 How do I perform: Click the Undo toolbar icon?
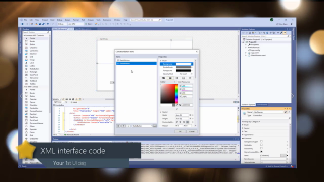48,24
